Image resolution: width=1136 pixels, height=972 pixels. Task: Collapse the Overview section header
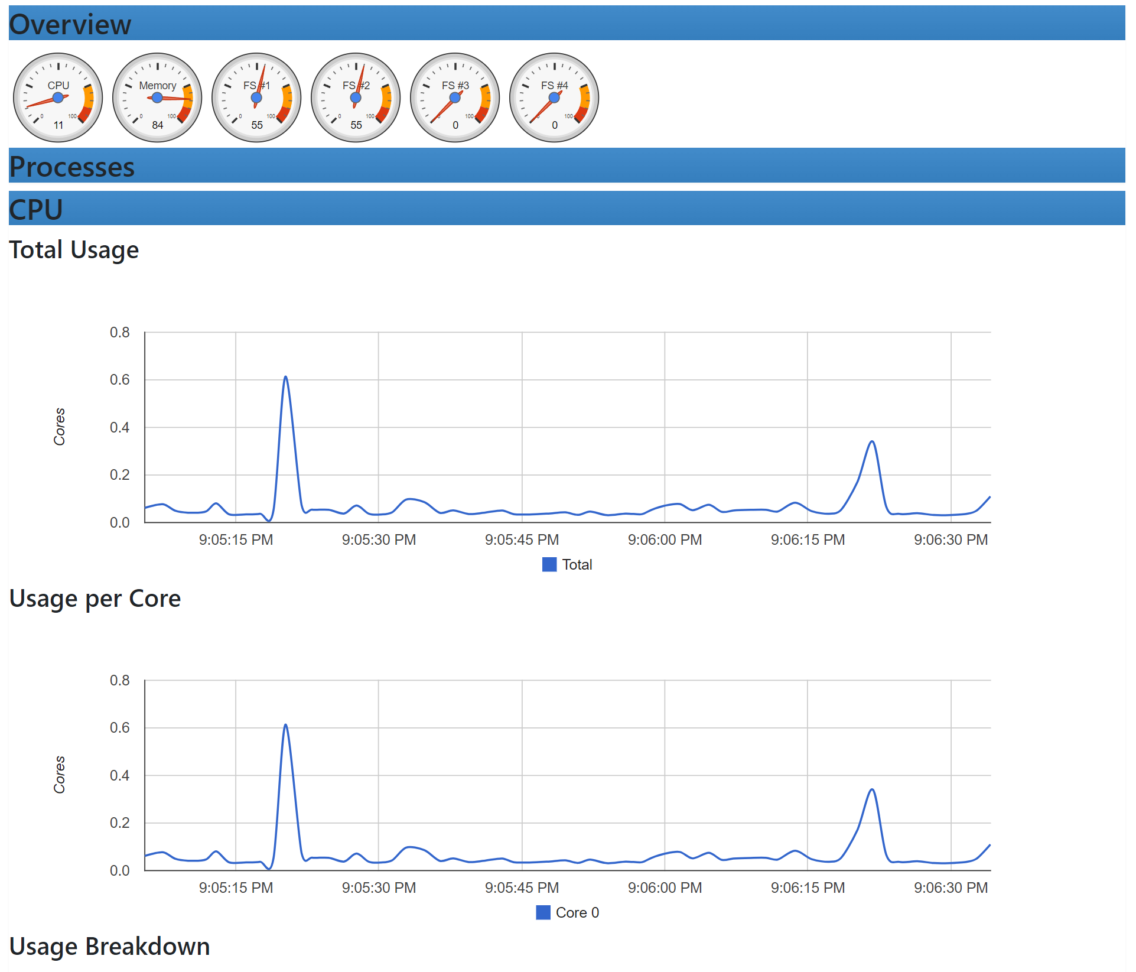pos(70,24)
